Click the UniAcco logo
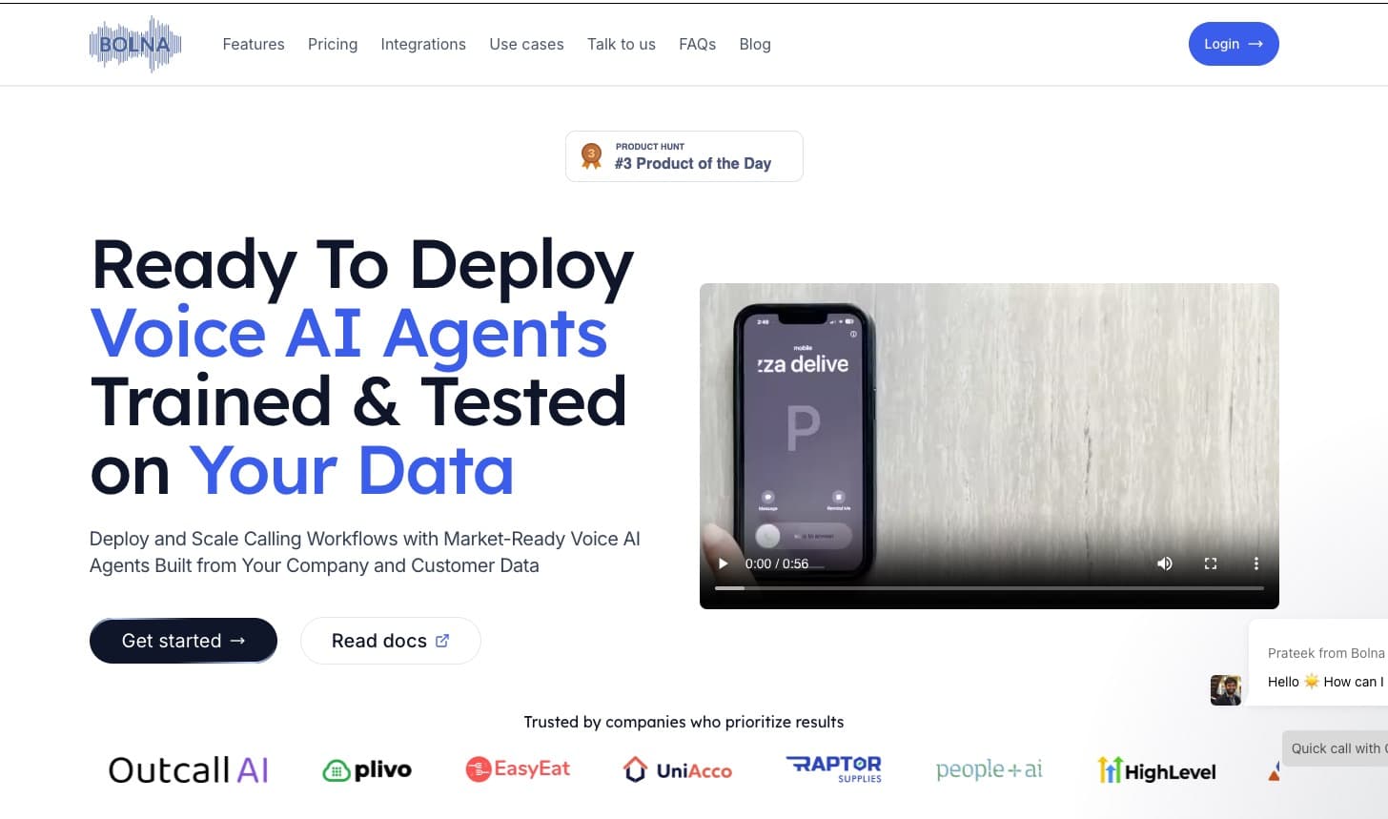 point(677,770)
